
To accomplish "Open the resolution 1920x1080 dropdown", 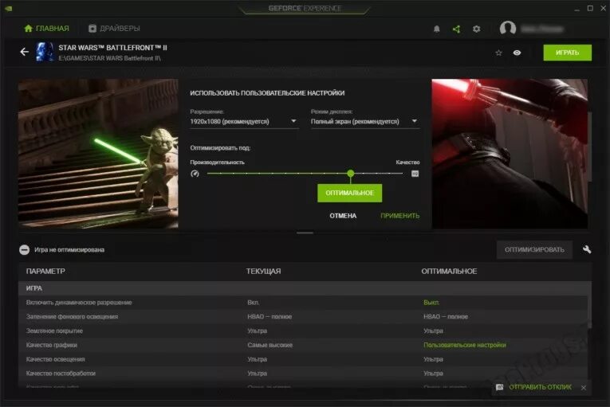I will pyautogui.click(x=244, y=122).
